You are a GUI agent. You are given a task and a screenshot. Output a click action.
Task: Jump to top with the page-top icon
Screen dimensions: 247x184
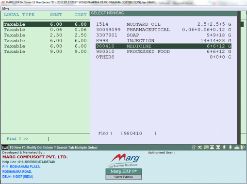point(212,147)
